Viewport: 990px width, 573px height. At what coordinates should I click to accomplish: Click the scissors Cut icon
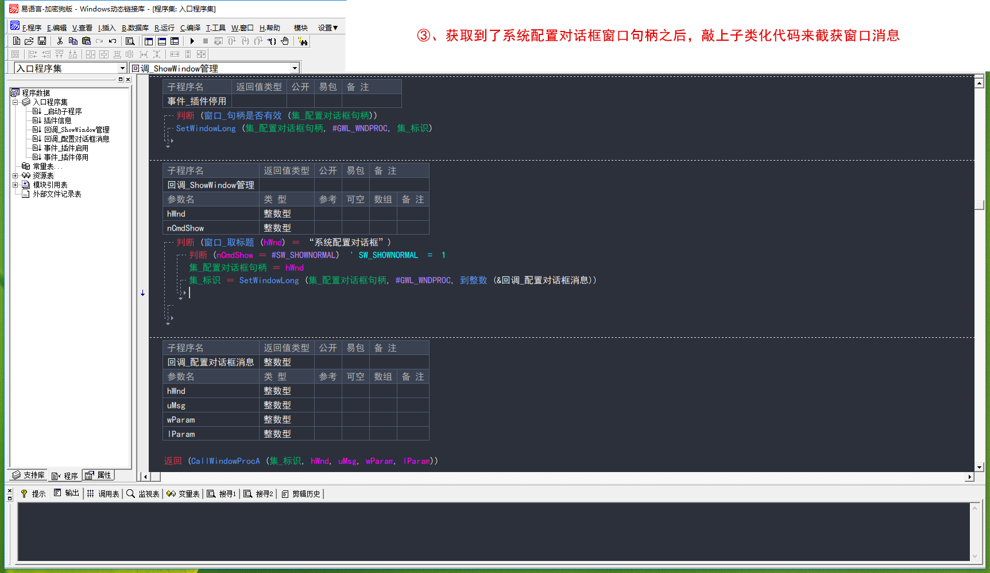tap(60, 41)
